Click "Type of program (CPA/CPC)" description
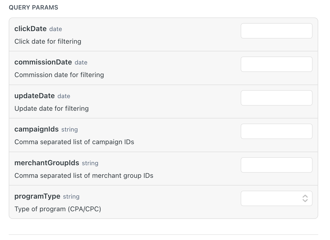This screenshot has height=240, width=330. tap(58, 209)
